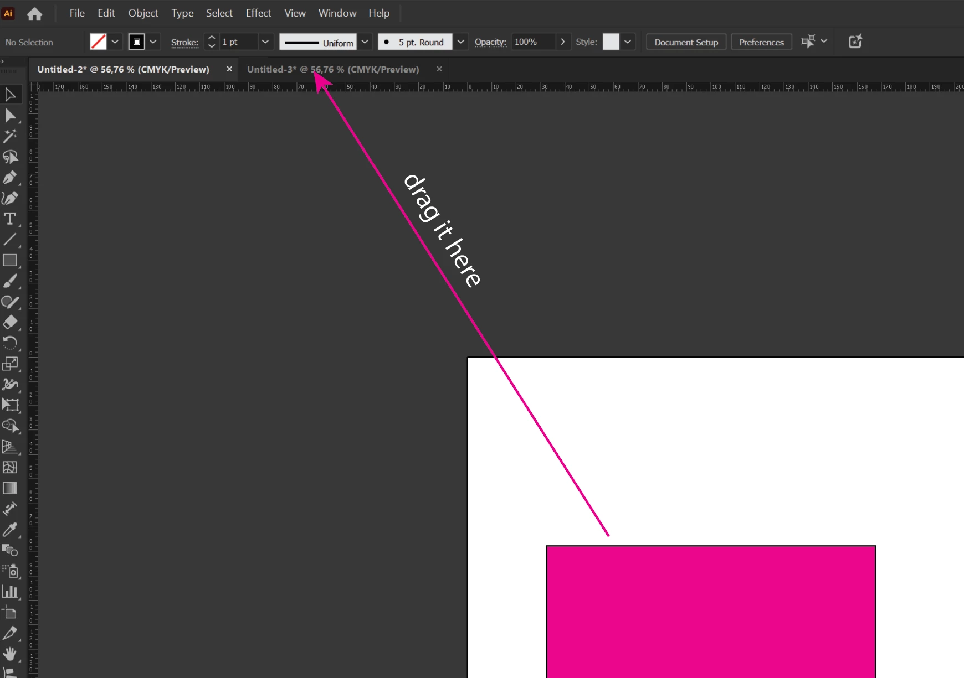
Task: Click the Stroke panel link
Action: [185, 42]
